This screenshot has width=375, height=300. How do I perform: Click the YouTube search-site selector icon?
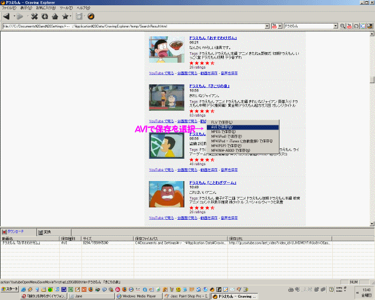(274, 26)
